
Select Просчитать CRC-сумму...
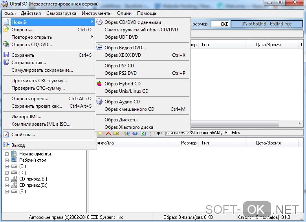point(49,81)
